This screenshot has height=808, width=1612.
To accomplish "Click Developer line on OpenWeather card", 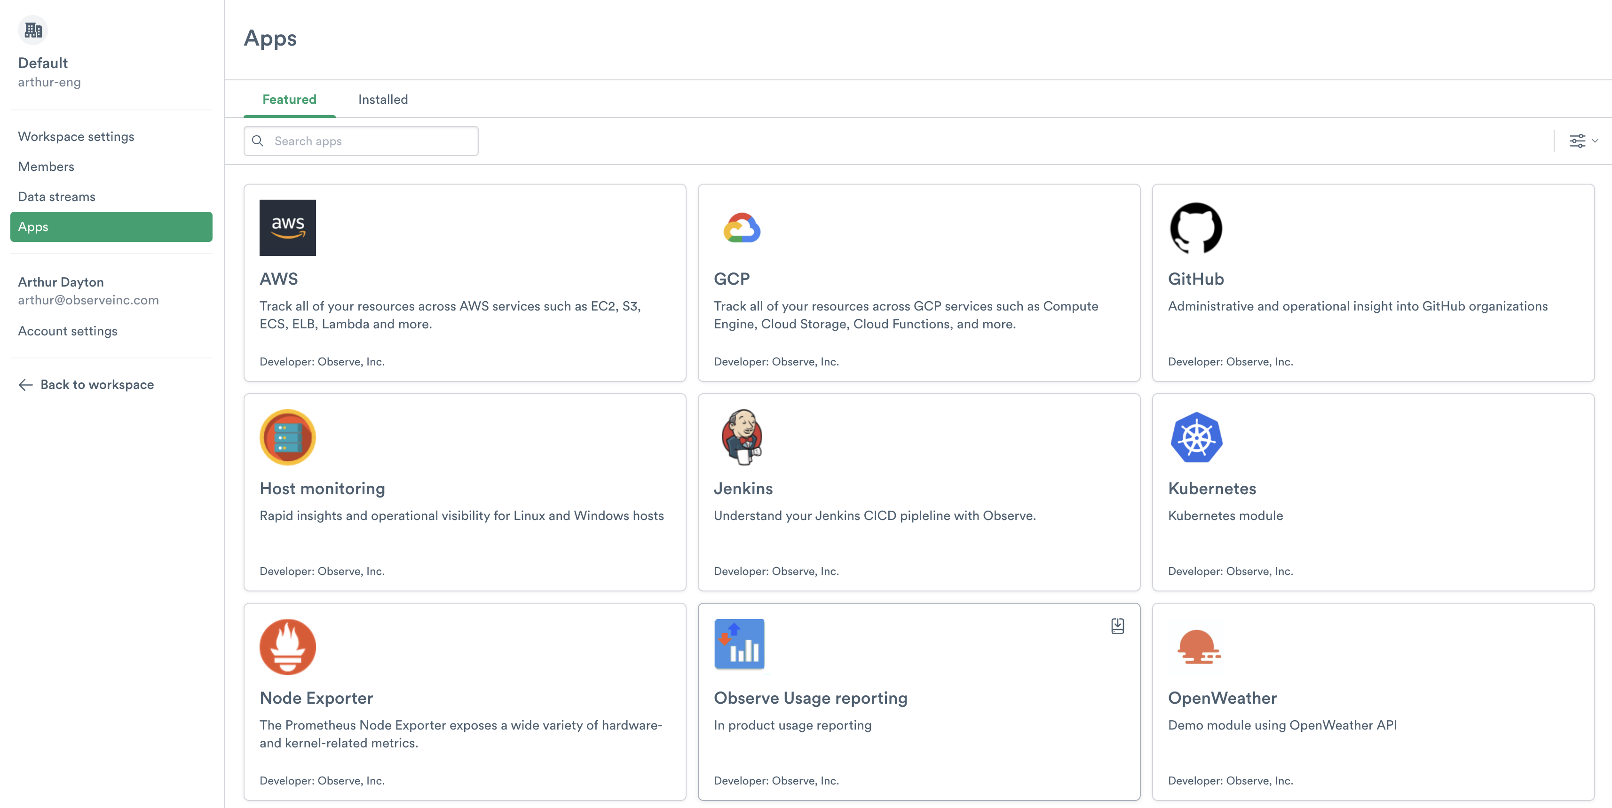I will (1230, 781).
